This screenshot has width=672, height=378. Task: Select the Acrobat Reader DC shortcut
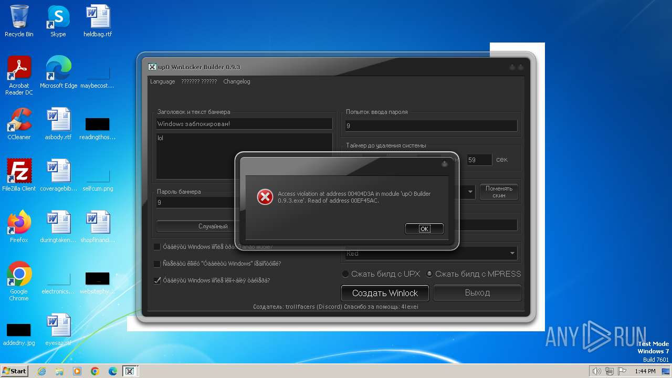19,76
